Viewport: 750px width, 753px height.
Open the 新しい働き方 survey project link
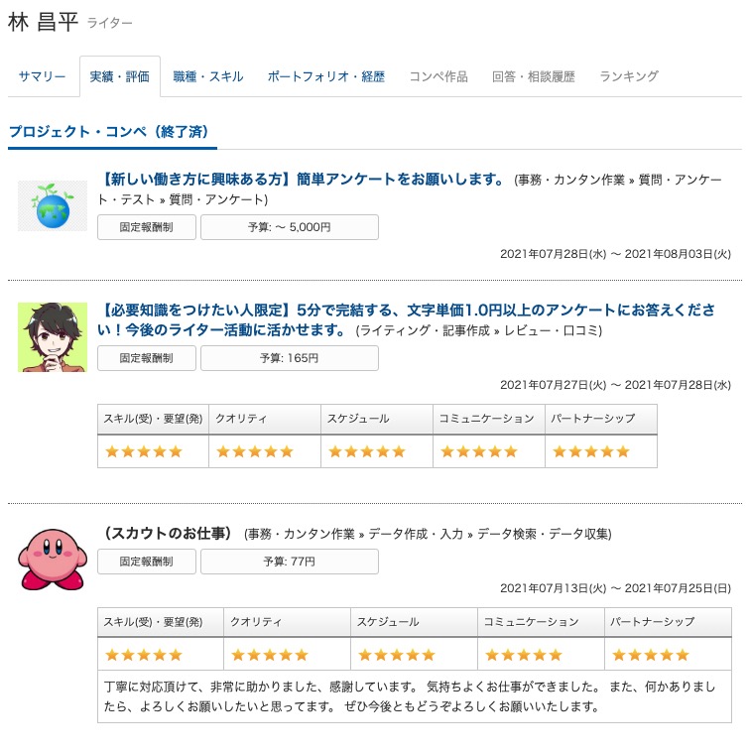click(x=304, y=179)
